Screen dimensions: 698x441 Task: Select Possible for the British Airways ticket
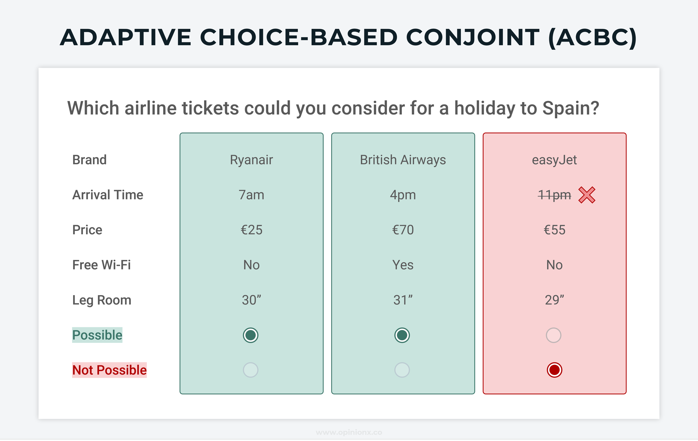coord(402,335)
